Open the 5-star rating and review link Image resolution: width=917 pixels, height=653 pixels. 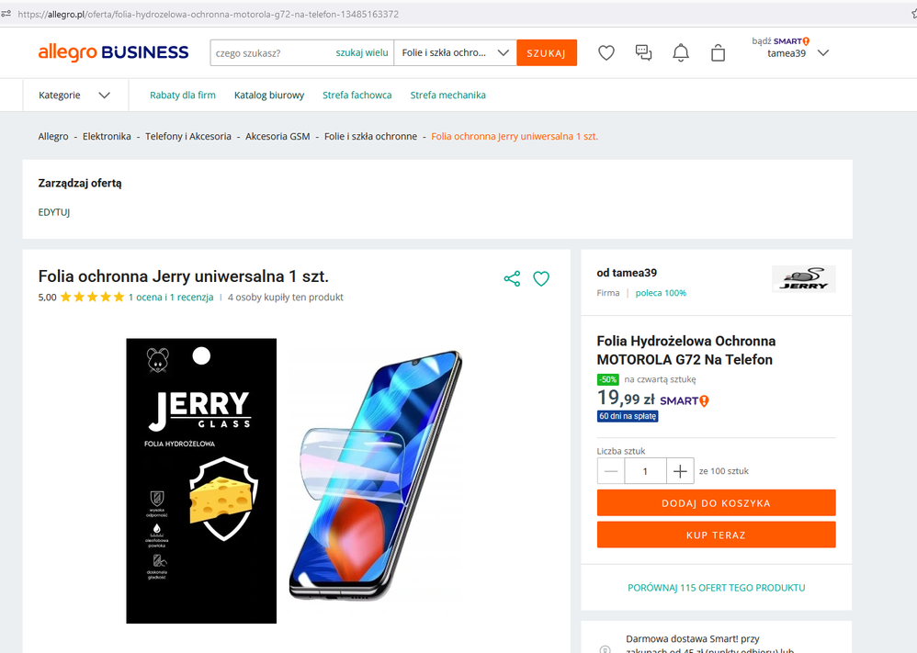click(x=171, y=297)
